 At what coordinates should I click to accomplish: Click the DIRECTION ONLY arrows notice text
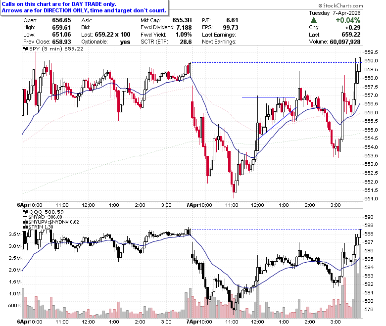(x=84, y=10)
